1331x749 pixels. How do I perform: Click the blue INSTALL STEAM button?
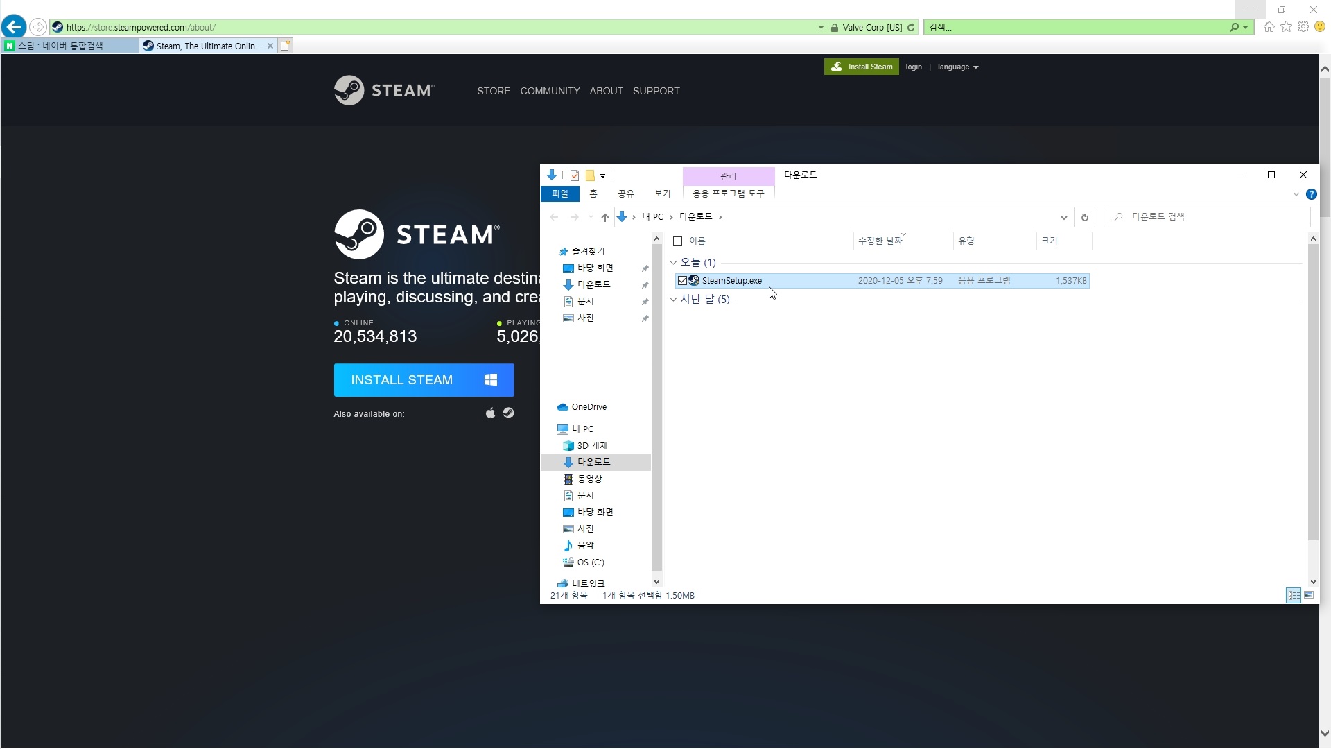pos(424,380)
